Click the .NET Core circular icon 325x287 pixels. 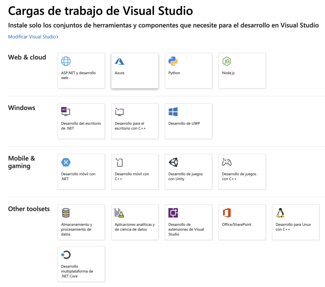point(66,255)
